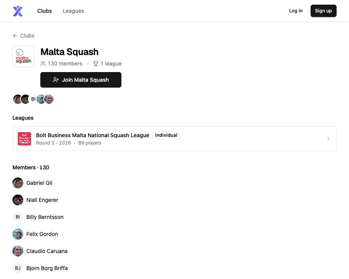Click Niall Engerer's profile picture
Viewport: 349px width, 279px height.
pos(18,200)
